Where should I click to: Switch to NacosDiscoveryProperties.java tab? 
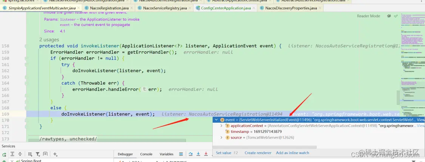(291, 8)
